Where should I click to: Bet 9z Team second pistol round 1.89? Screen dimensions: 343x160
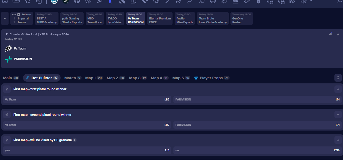click(x=87, y=125)
